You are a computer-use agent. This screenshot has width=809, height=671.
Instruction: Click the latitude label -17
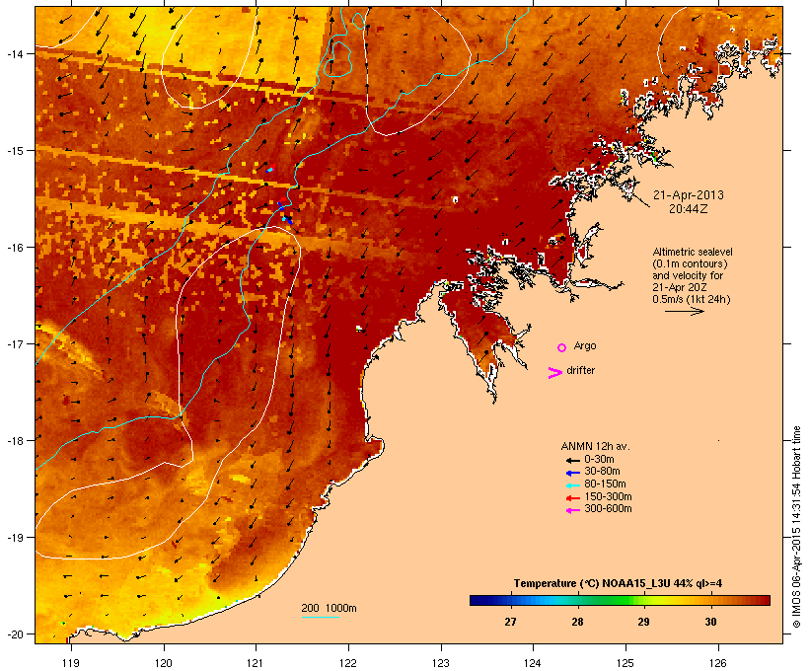(14, 343)
